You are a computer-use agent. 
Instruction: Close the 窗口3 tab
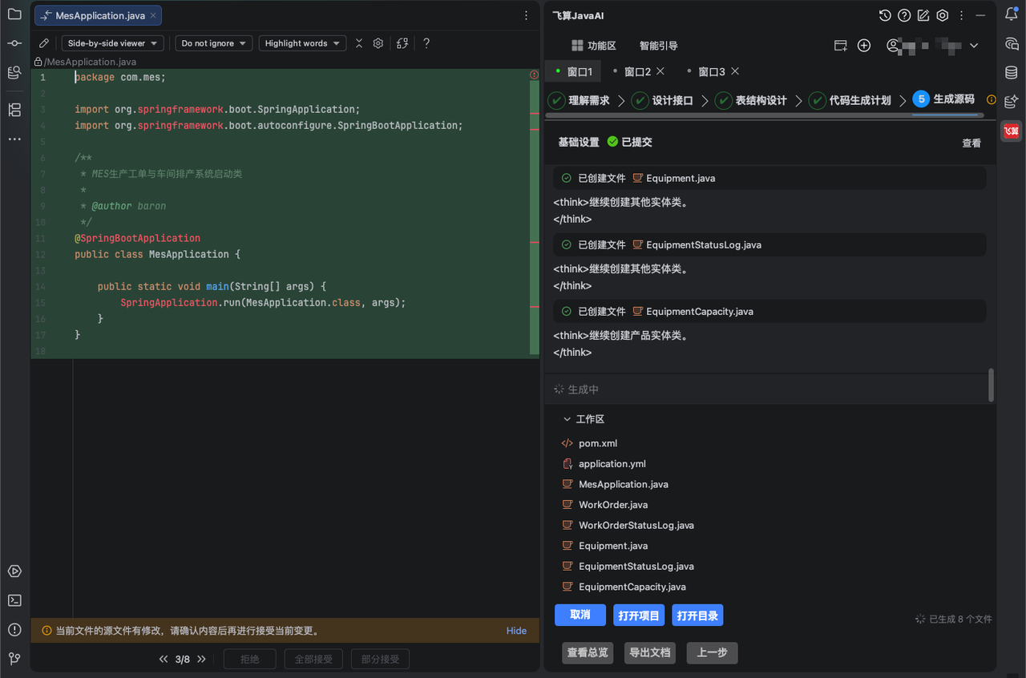(734, 71)
